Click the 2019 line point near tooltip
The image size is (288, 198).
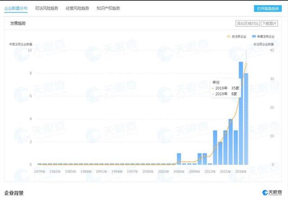click(246, 65)
